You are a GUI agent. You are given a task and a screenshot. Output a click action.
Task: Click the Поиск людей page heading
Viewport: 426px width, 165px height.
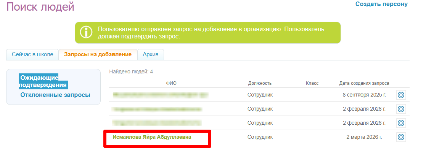click(40, 7)
